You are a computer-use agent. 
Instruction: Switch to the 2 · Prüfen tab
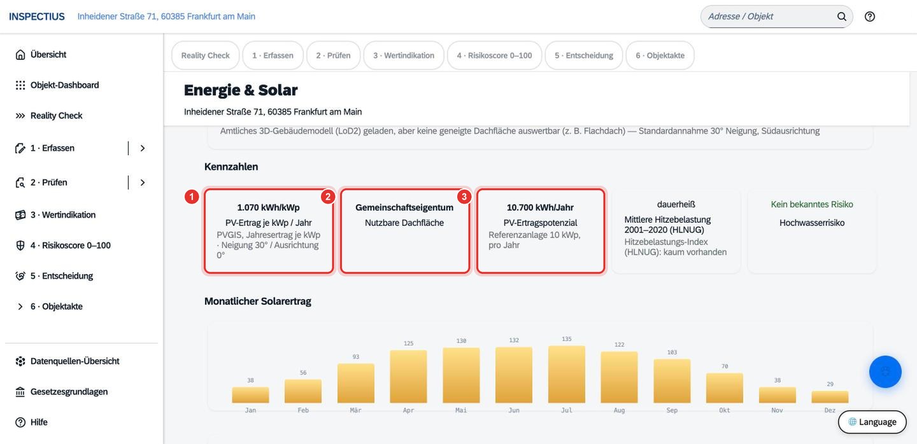point(333,55)
